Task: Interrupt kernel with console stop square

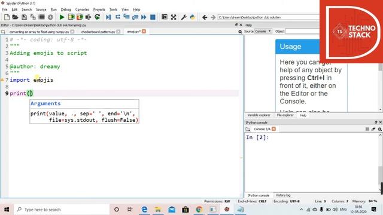Action: [x=367, y=129]
